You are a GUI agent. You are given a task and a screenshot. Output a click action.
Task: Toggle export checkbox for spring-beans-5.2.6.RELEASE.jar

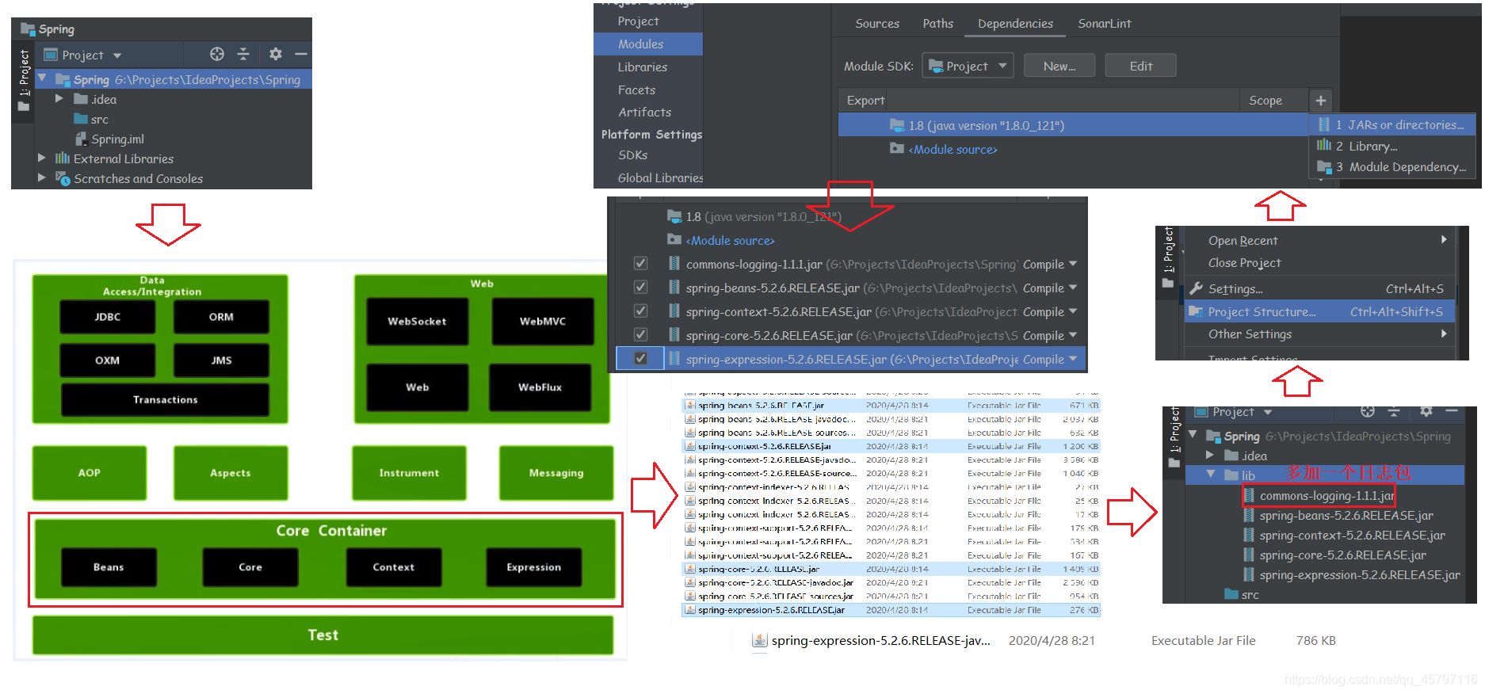(x=640, y=287)
